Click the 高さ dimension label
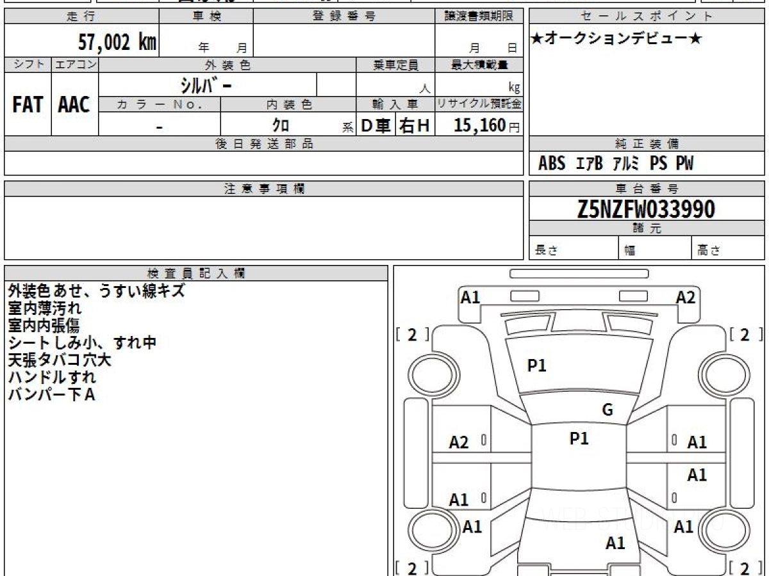The image size is (769, 576). 709,251
